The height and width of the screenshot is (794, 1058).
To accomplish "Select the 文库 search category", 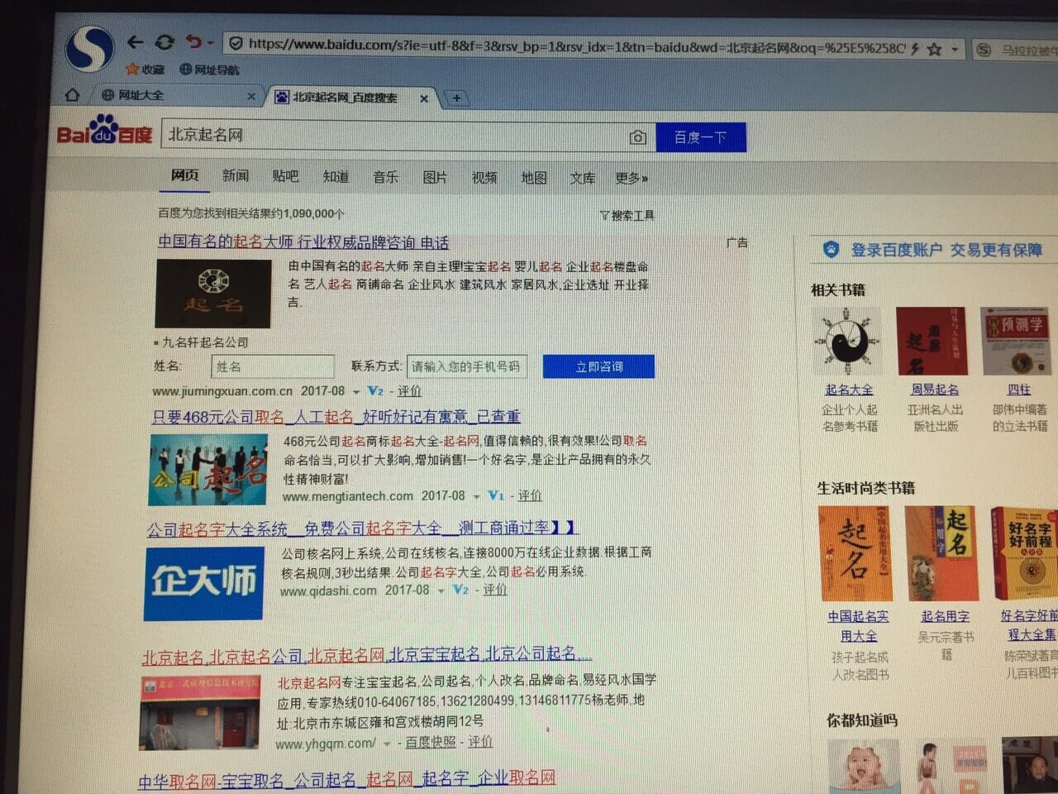I will (583, 179).
